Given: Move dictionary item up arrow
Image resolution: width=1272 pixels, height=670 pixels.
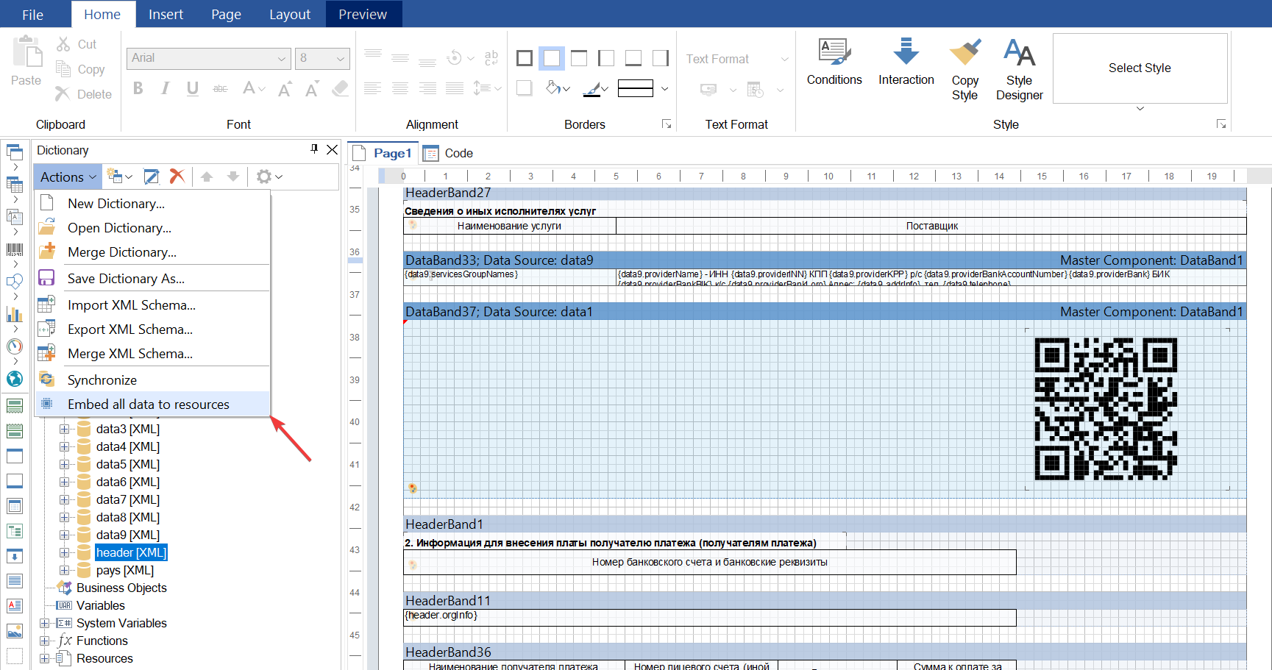Looking at the screenshot, I should click(207, 177).
